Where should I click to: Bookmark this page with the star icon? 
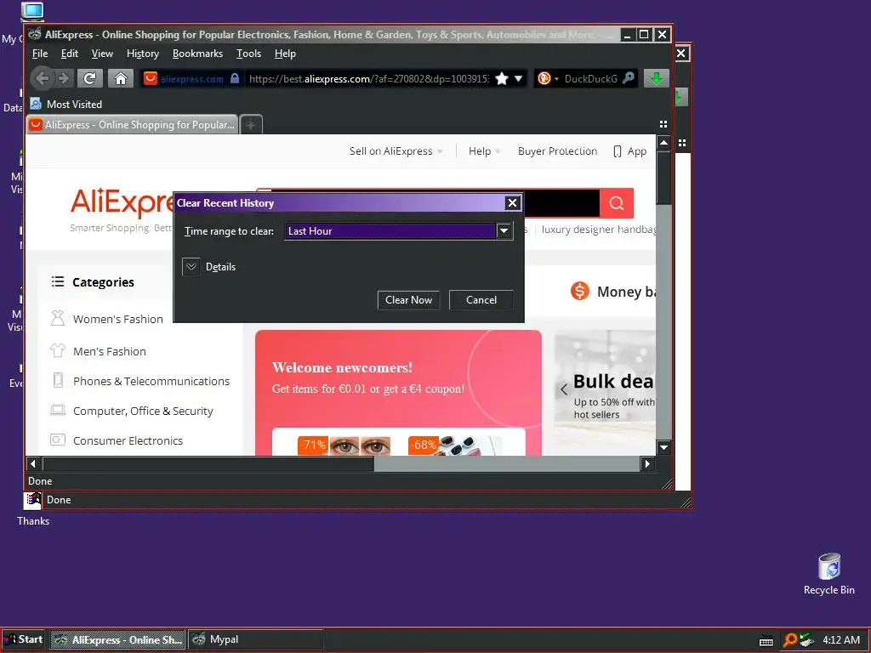[x=502, y=78]
